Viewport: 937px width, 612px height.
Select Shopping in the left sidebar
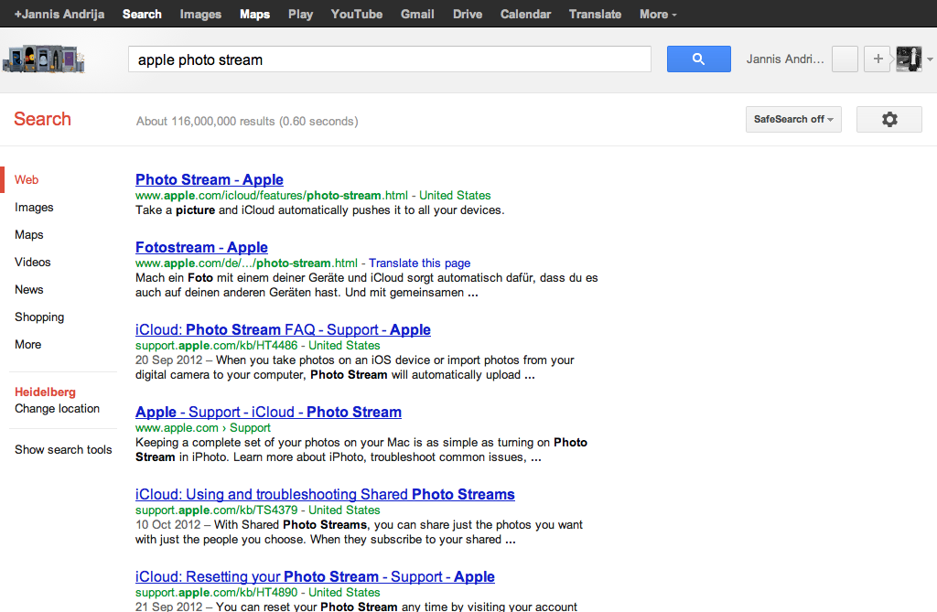tap(39, 317)
